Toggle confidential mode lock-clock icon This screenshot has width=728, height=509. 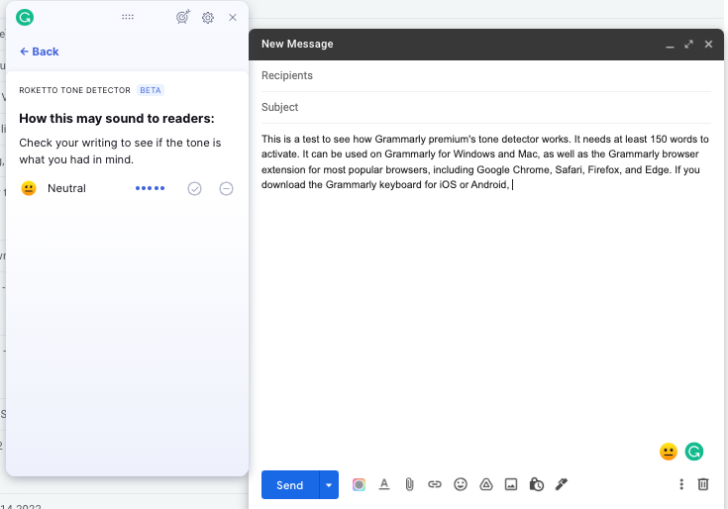pos(536,484)
